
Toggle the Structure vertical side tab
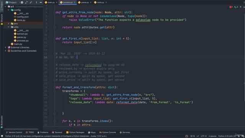coord(2,20)
